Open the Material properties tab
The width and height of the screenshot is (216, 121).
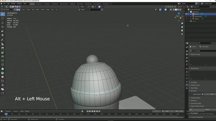(187, 88)
